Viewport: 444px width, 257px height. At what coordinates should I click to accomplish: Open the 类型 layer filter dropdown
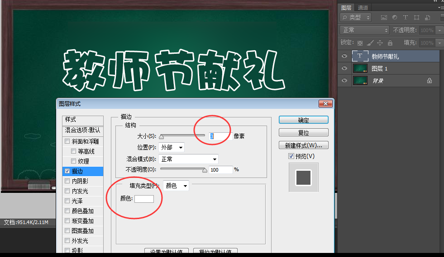pos(355,18)
